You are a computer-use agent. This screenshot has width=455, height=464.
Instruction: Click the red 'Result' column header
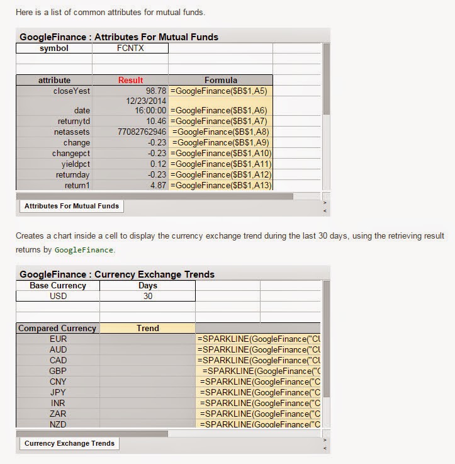tap(130, 80)
